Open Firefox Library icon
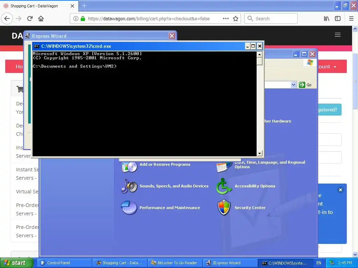The height and width of the screenshot is (268, 358). [x=327, y=18]
